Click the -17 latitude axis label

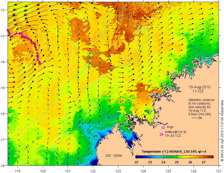coord(3,139)
